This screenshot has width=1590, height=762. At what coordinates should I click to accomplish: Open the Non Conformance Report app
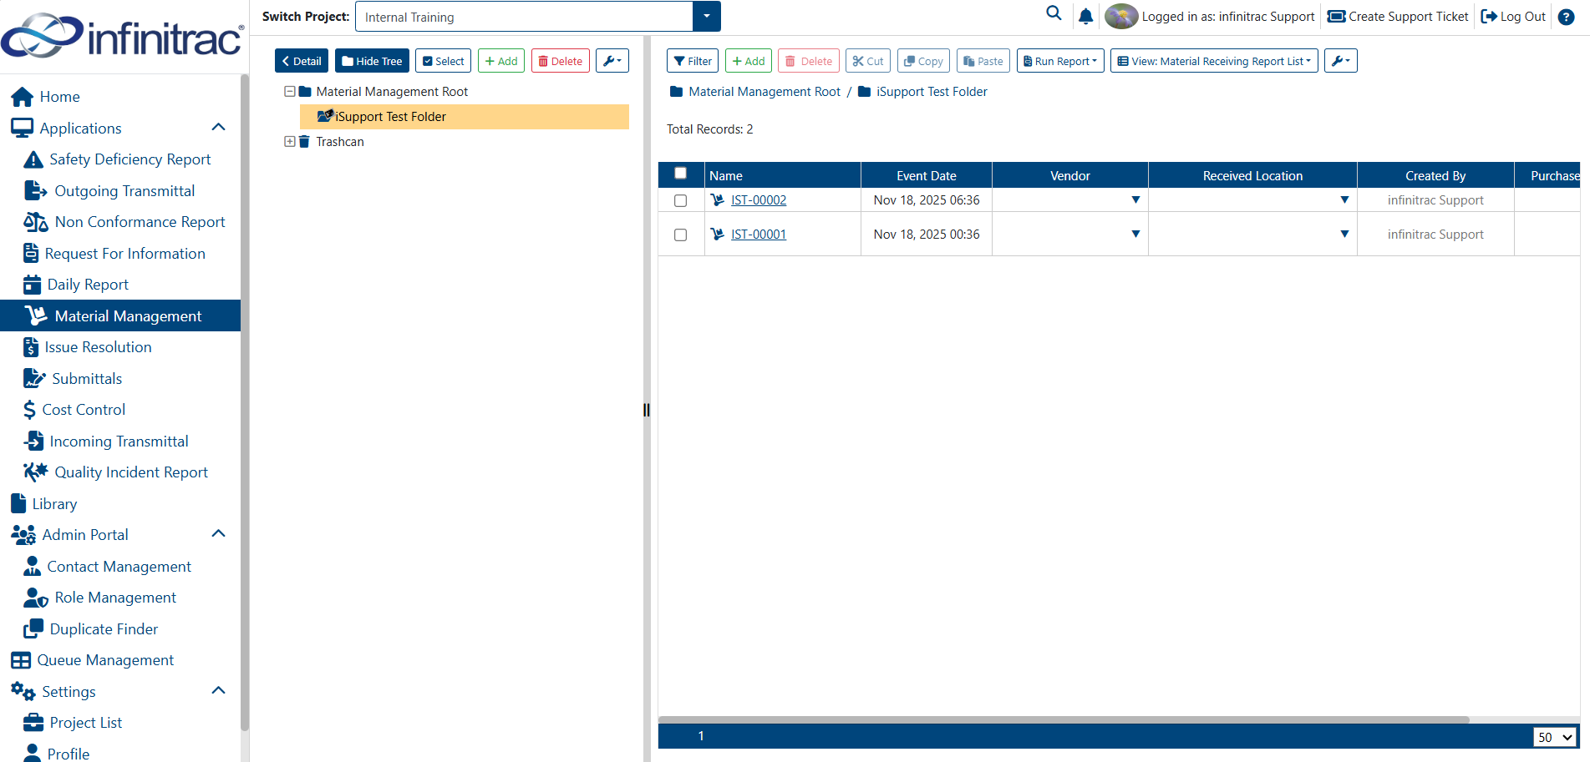click(124, 222)
